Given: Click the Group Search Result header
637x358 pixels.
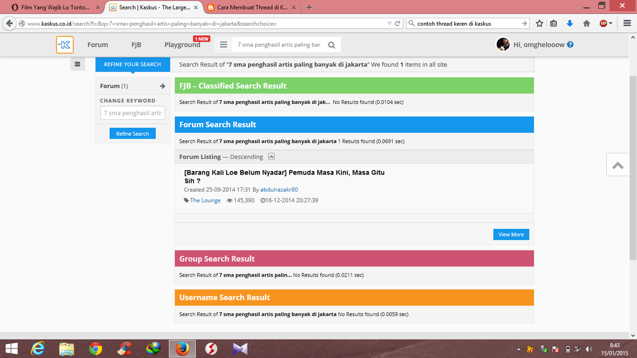Looking at the screenshot, I should pos(354,259).
